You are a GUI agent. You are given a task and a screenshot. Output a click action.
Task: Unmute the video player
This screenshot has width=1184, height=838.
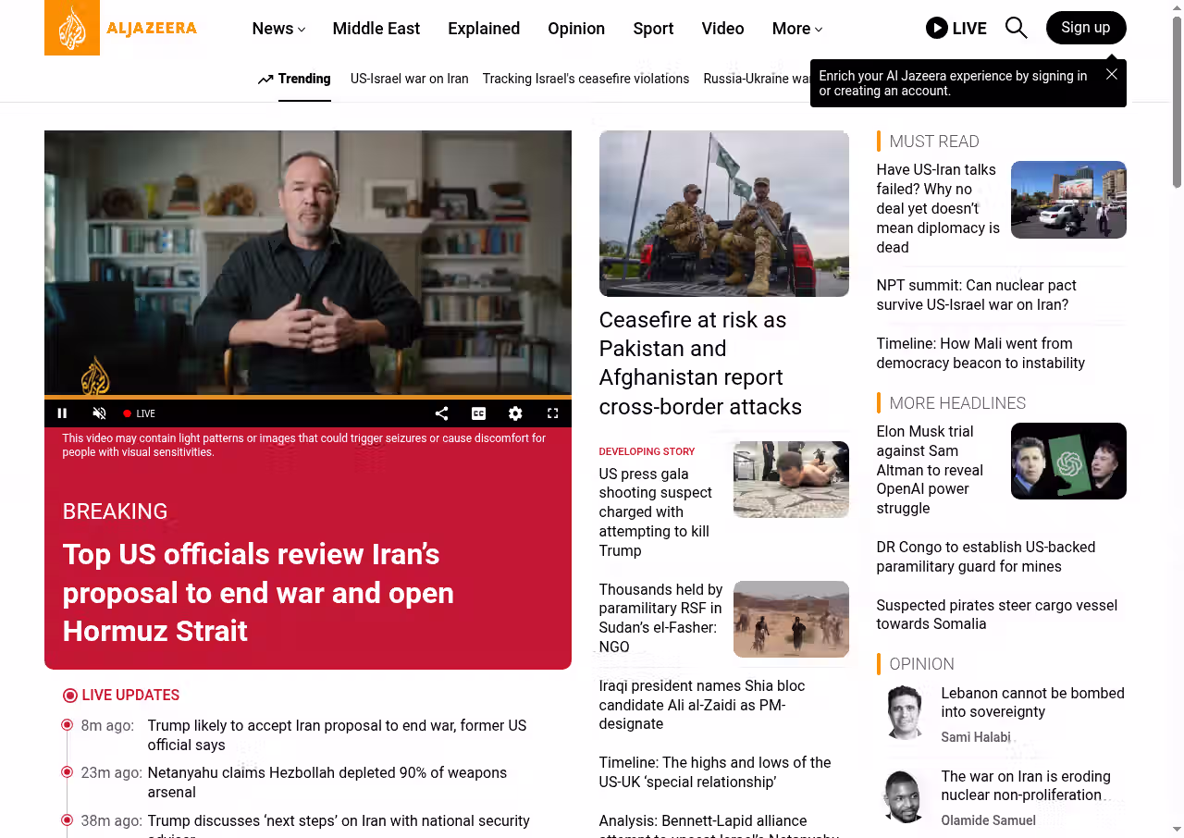pyautogui.click(x=100, y=413)
